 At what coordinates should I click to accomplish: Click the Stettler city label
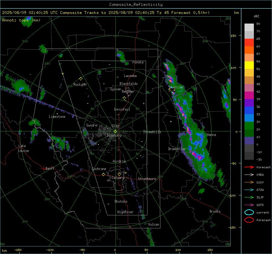click(176, 87)
